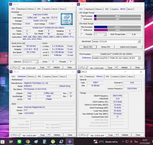Click 'Socket 1151 LGA' package value

click(x=40, y=21)
